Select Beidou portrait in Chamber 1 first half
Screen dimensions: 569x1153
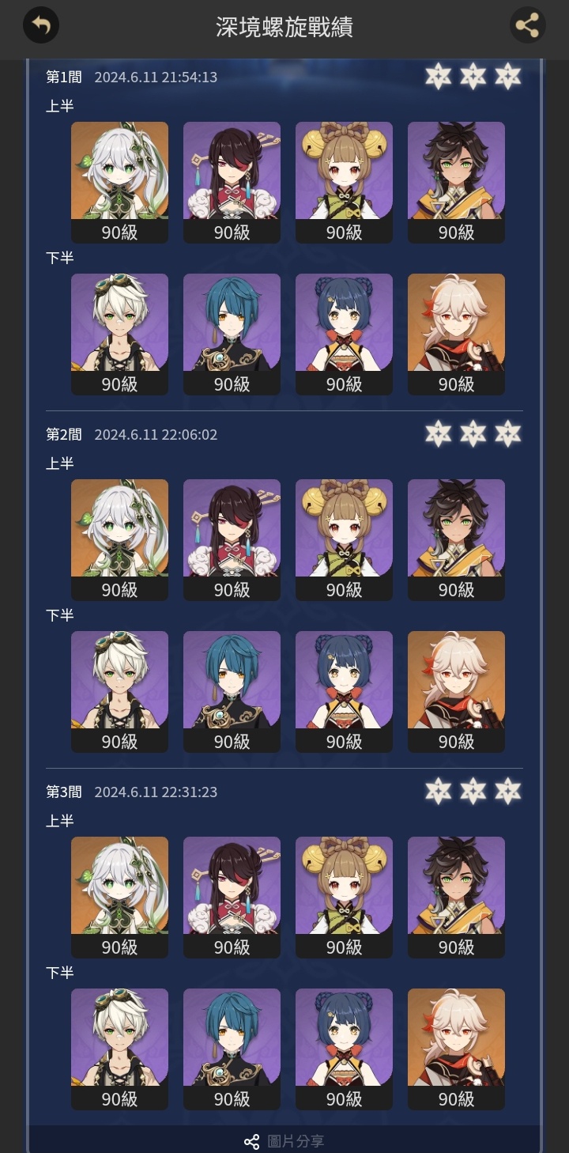(232, 183)
